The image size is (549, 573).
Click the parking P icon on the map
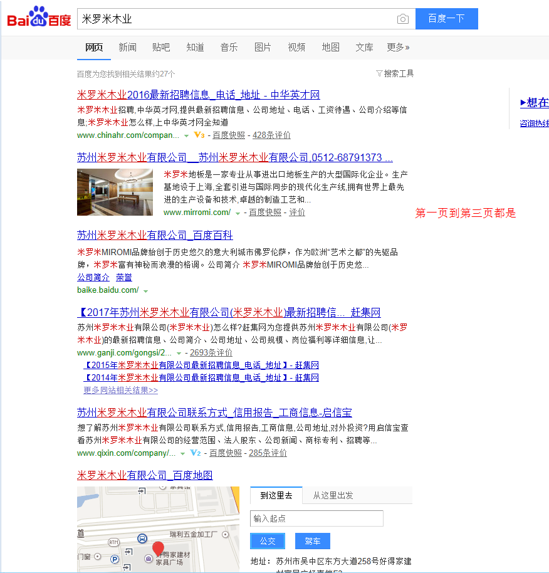click(115, 558)
